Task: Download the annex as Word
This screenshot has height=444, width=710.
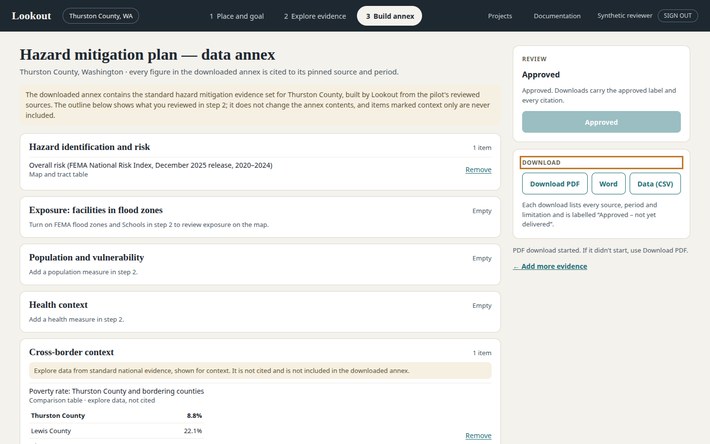Action: point(608,184)
